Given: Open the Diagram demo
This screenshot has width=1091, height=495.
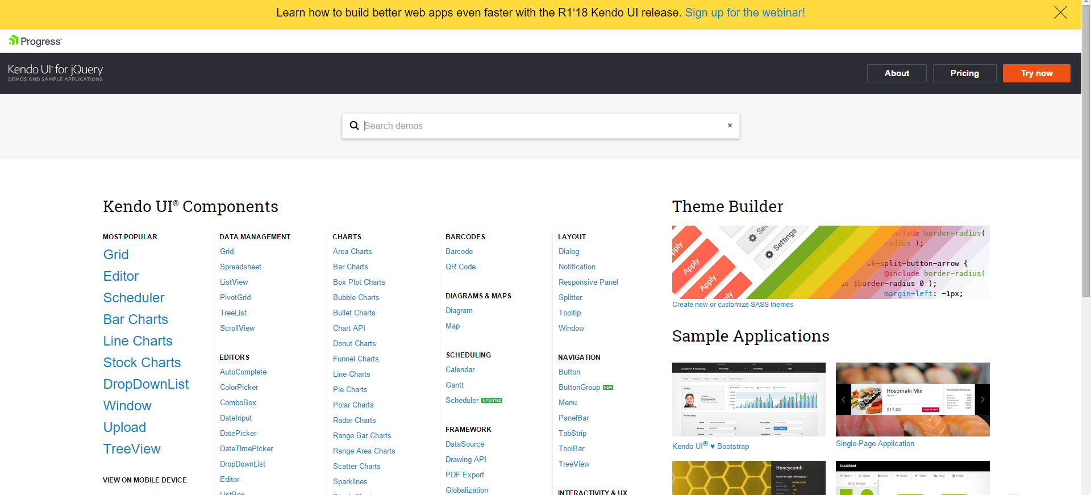Looking at the screenshot, I should (459, 310).
